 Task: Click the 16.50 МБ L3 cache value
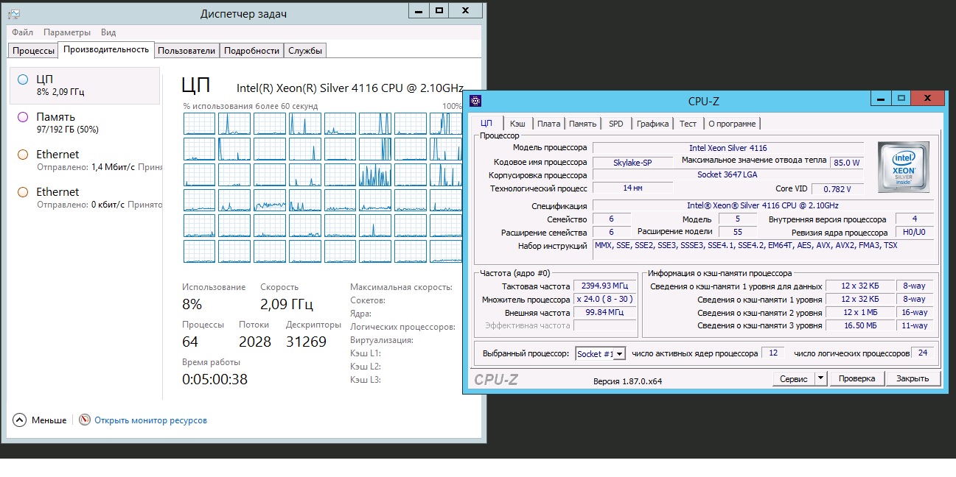(859, 325)
